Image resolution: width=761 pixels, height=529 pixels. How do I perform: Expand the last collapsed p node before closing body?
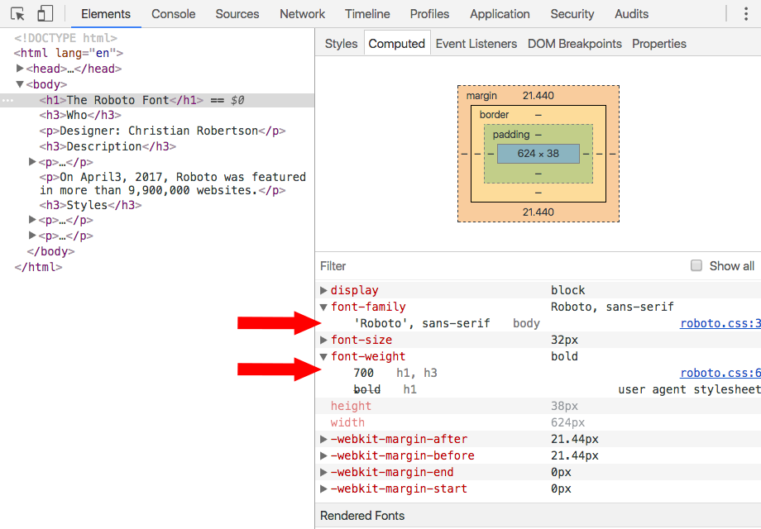pos(32,236)
